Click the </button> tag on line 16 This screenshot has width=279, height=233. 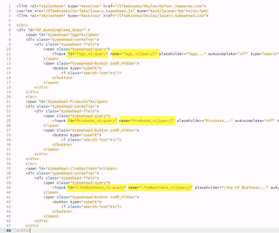[62, 78]
